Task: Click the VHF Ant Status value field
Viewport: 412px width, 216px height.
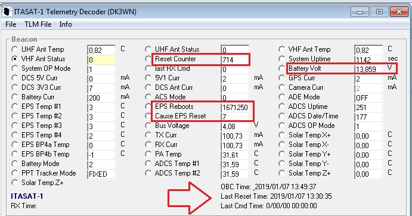Action: click(x=101, y=60)
